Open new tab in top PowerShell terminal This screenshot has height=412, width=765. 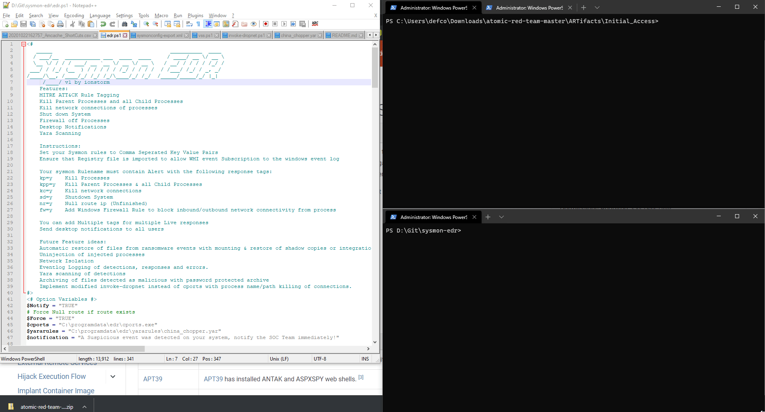(584, 8)
